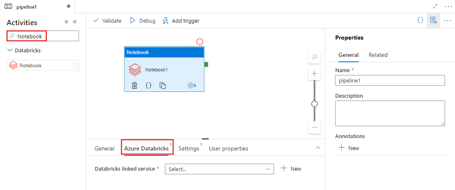The height and width of the screenshot is (190, 455).
Task: Toggle the Properties pane icon
Action: point(433,20)
